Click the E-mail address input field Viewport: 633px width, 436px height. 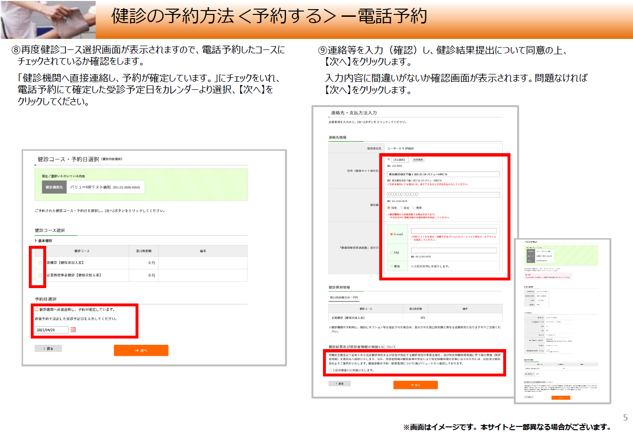[453, 231]
